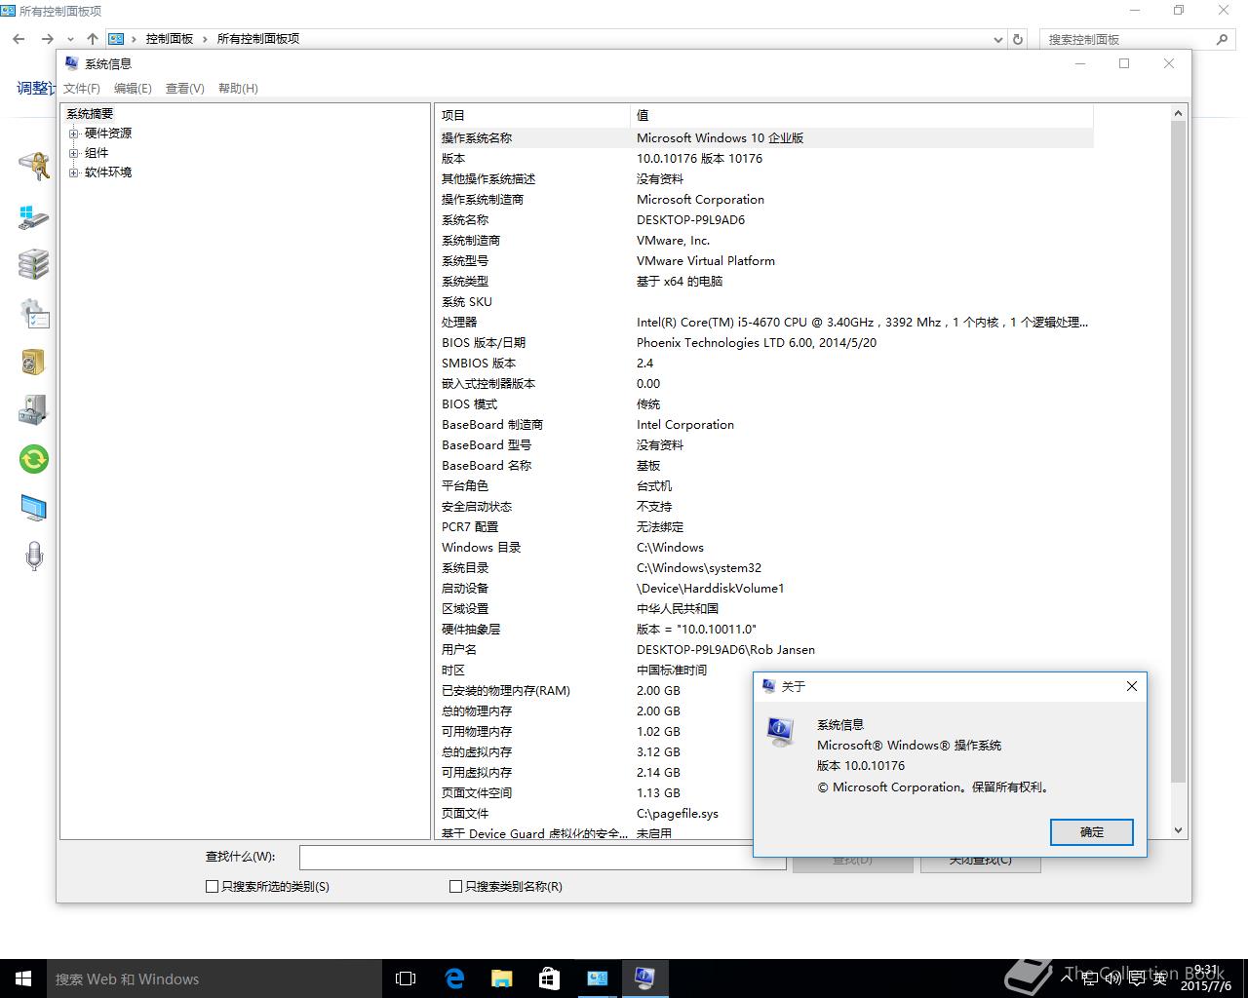Click the 关闭查找(C) button
This screenshot has width=1248, height=998.
point(980,860)
